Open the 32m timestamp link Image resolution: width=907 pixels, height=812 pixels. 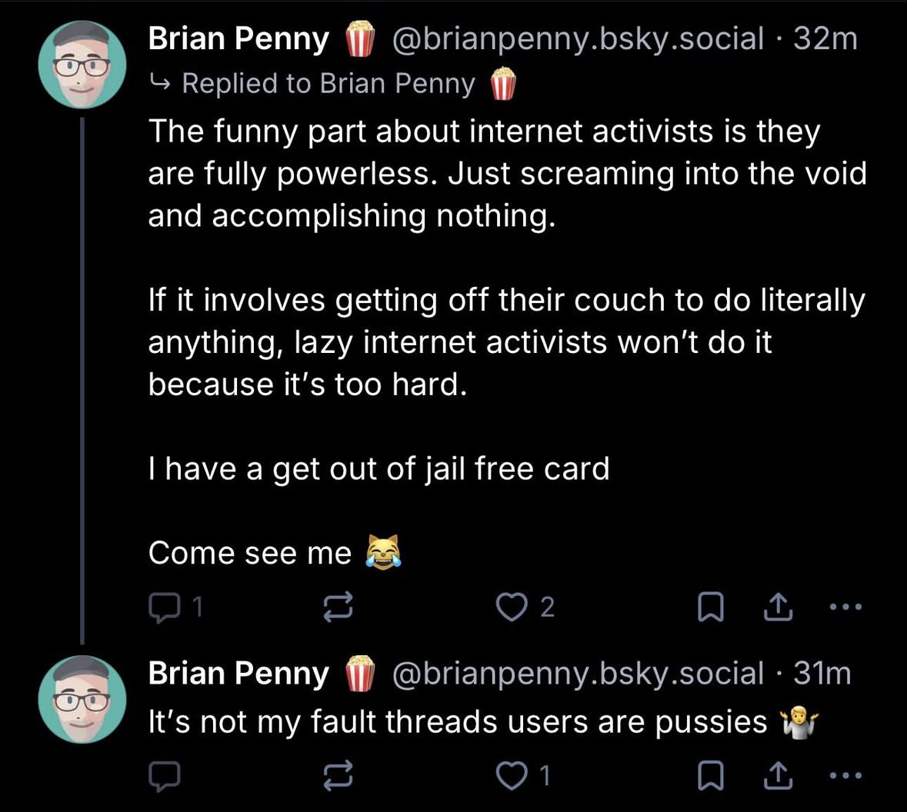[825, 38]
